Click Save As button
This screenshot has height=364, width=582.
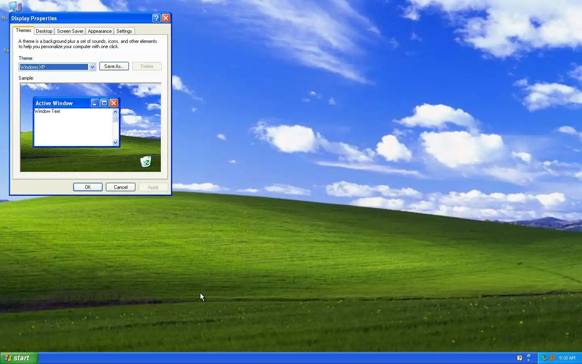114,66
